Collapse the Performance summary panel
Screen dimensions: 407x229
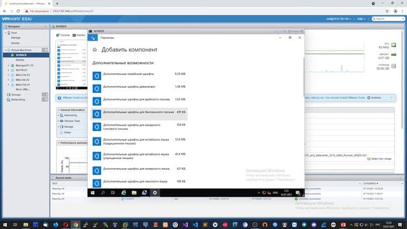tap(59, 142)
